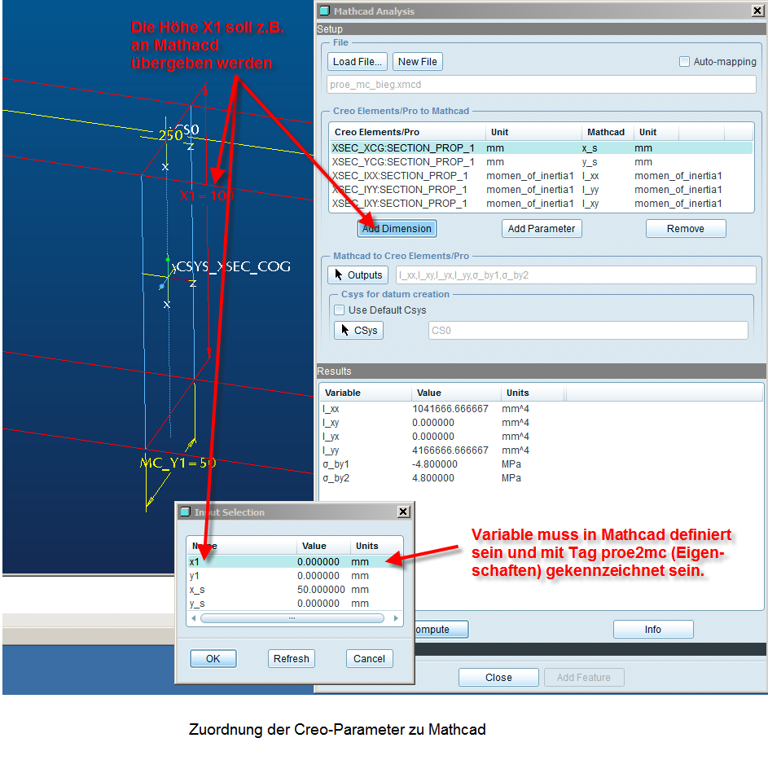Select the I_xy result row
This screenshot has width=768, height=760.
tap(542, 423)
